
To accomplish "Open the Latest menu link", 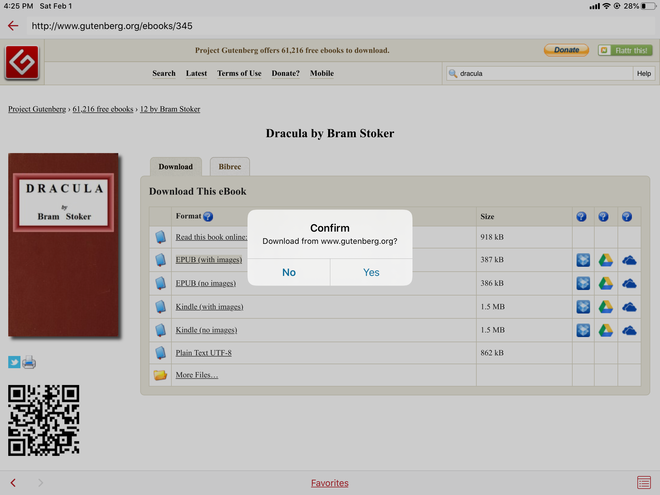I will pos(196,73).
